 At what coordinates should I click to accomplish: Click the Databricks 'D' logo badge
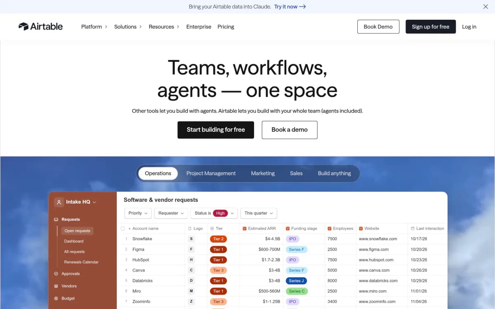point(191,281)
